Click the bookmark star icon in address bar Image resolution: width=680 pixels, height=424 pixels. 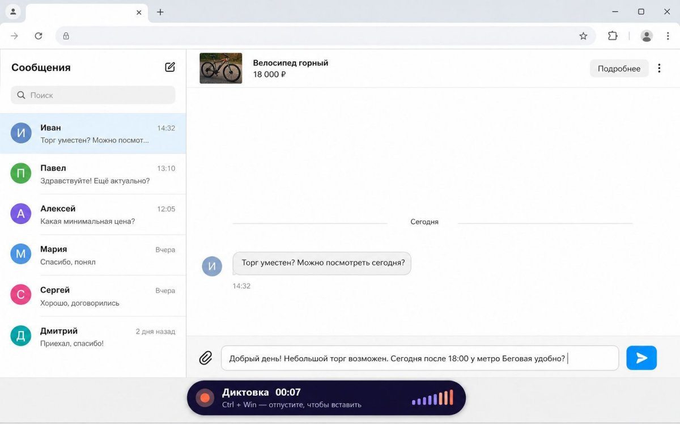click(x=583, y=36)
